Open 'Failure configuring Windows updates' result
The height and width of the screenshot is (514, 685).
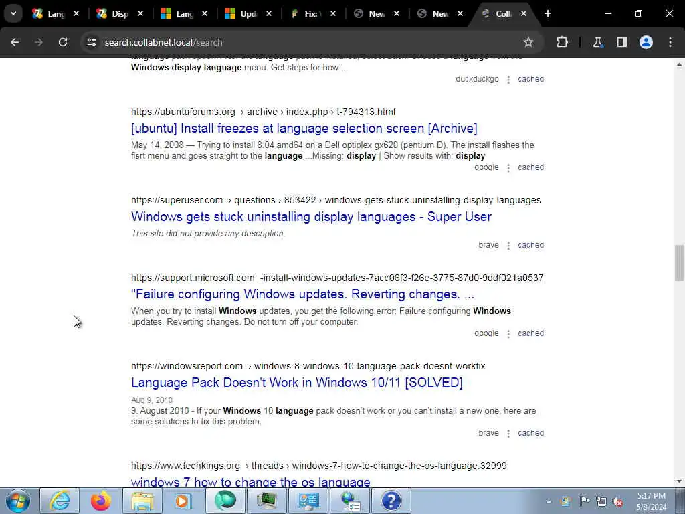[303, 294]
